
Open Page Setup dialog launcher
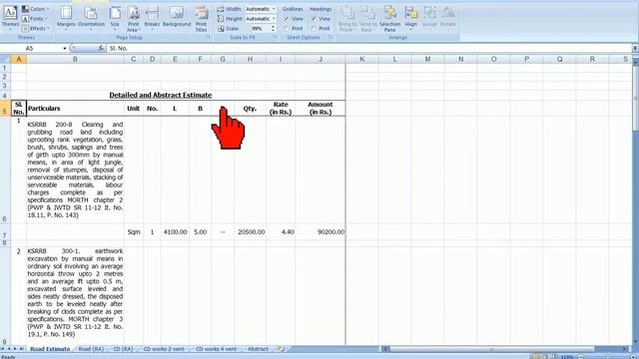(209, 37)
